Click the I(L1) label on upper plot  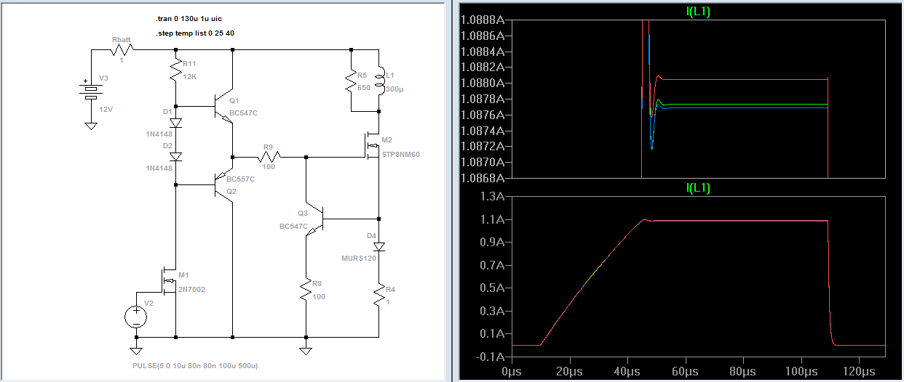click(698, 9)
